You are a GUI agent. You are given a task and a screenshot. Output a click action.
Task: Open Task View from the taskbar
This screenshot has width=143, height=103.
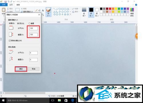coord(53,100)
